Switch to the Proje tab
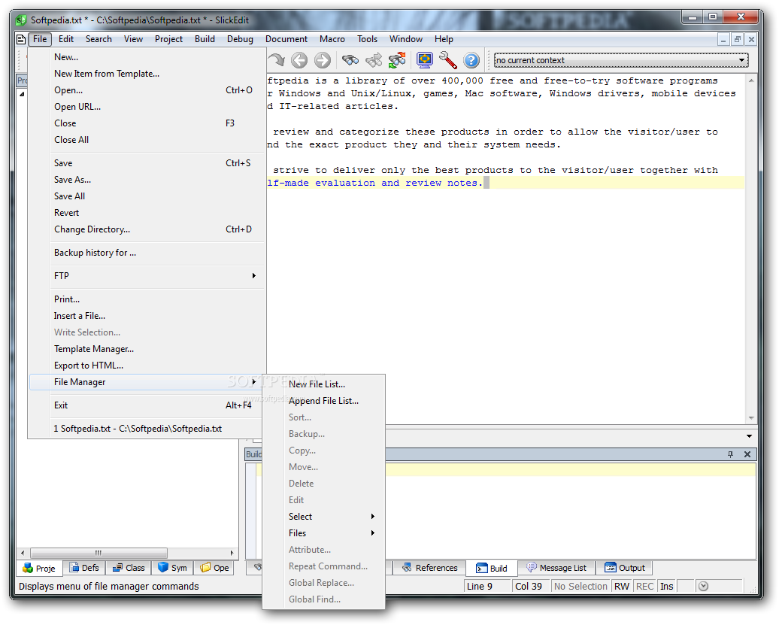 [x=39, y=568]
